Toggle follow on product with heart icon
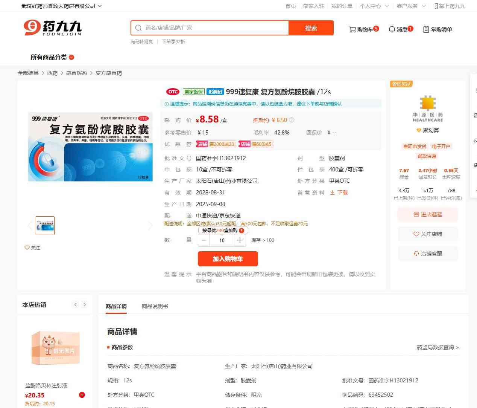 click(x=27, y=248)
